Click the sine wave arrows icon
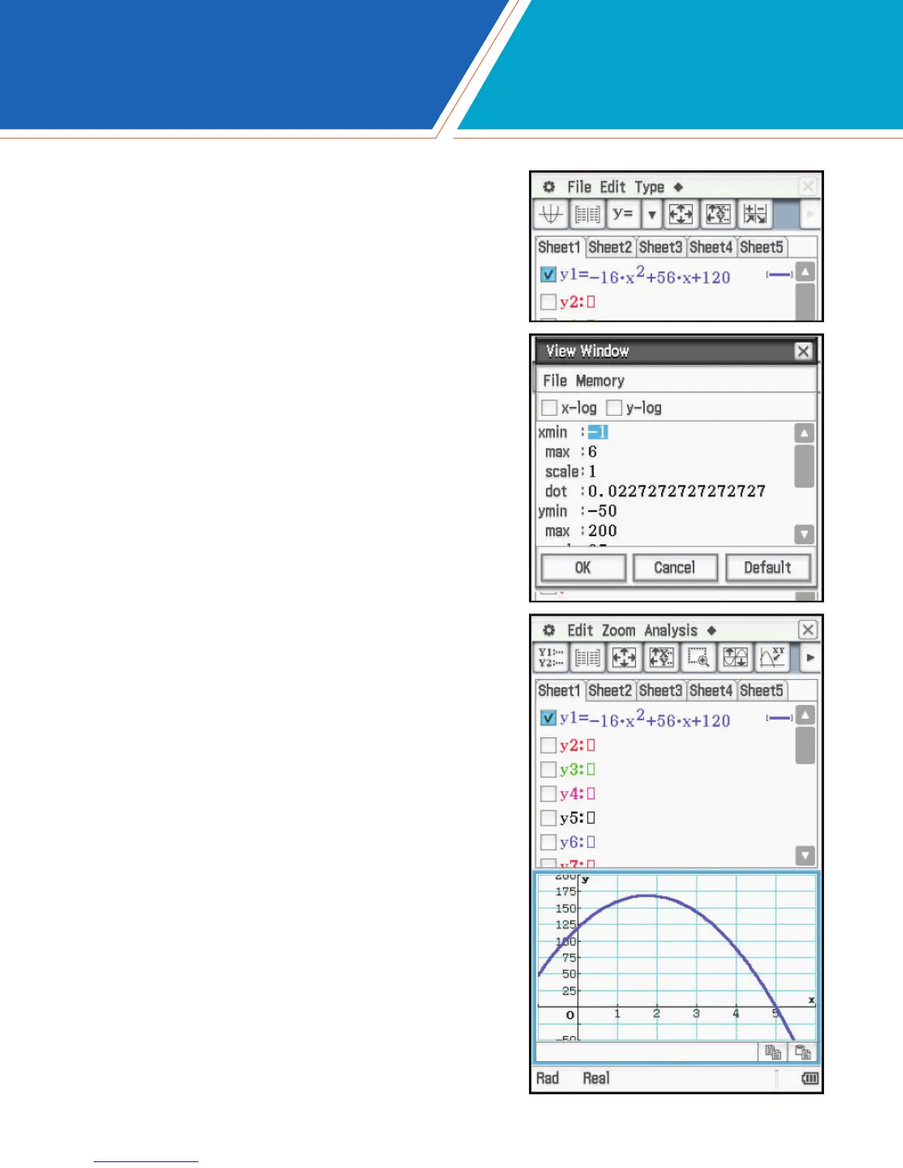Image resolution: width=903 pixels, height=1168 pixels. [736, 658]
